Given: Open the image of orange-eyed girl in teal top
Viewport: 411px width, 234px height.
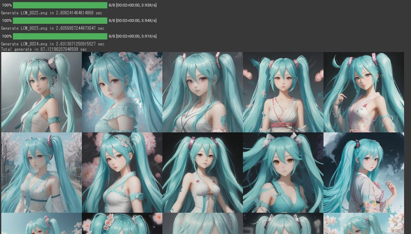Looking at the screenshot, I should pyautogui.click(x=283, y=173).
